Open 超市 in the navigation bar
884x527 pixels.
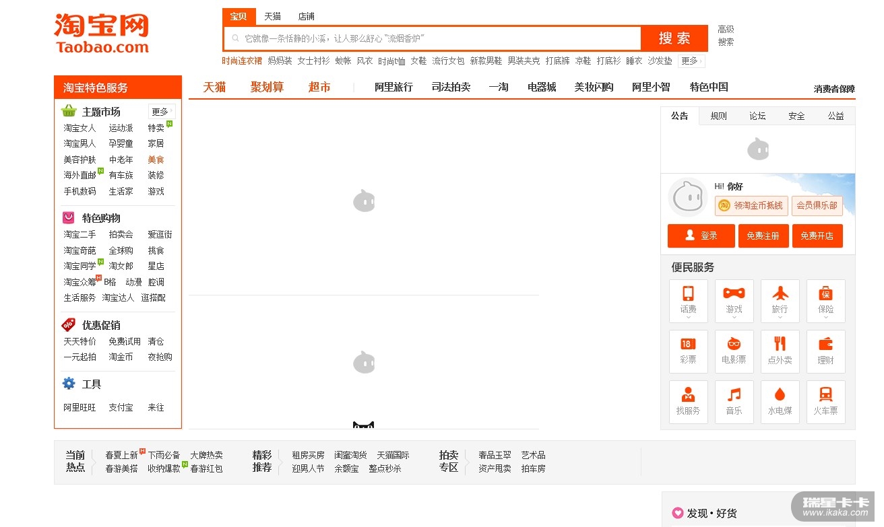click(319, 87)
